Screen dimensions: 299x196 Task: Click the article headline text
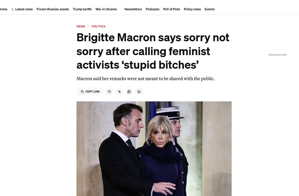[153, 51]
